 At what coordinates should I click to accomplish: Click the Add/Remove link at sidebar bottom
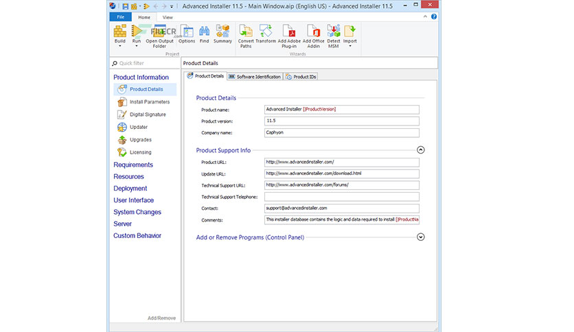(x=161, y=318)
